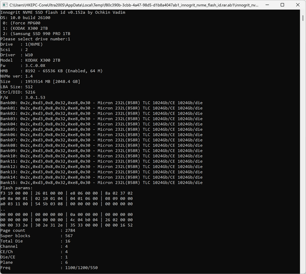Click the 'OS: 10.0 build 26100' line

(x=25, y=18)
